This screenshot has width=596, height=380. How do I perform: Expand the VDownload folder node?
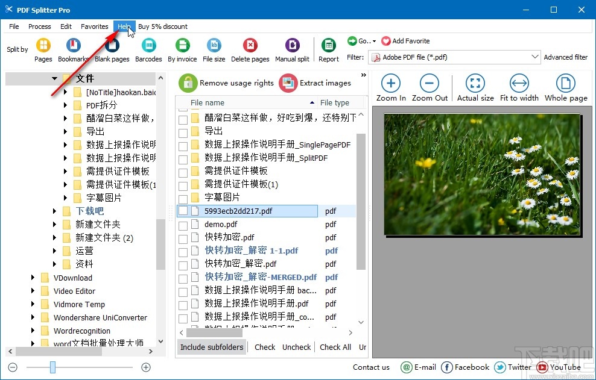click(x=33, y=278)
